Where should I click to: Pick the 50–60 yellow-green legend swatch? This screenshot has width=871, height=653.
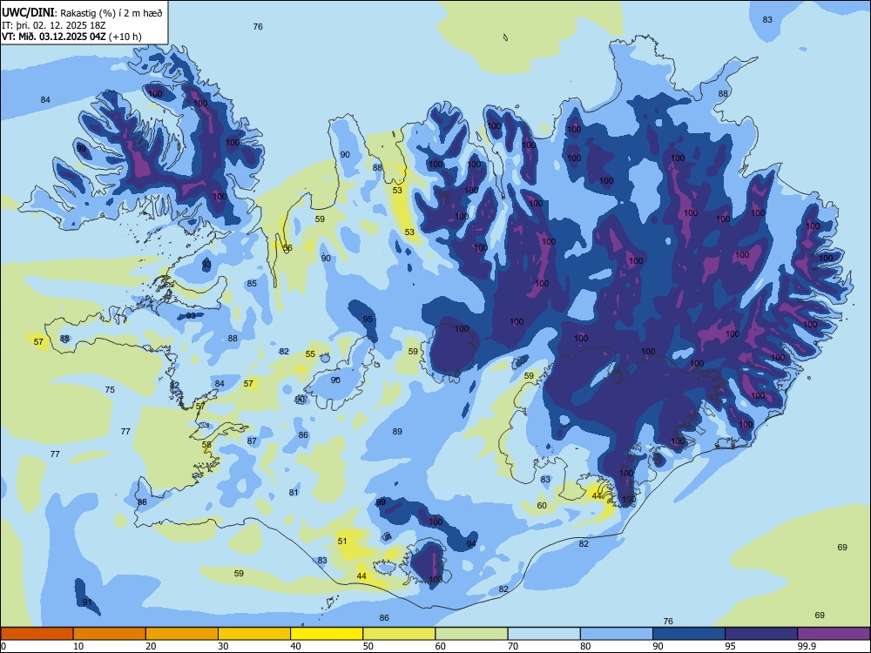click(400, 634)
